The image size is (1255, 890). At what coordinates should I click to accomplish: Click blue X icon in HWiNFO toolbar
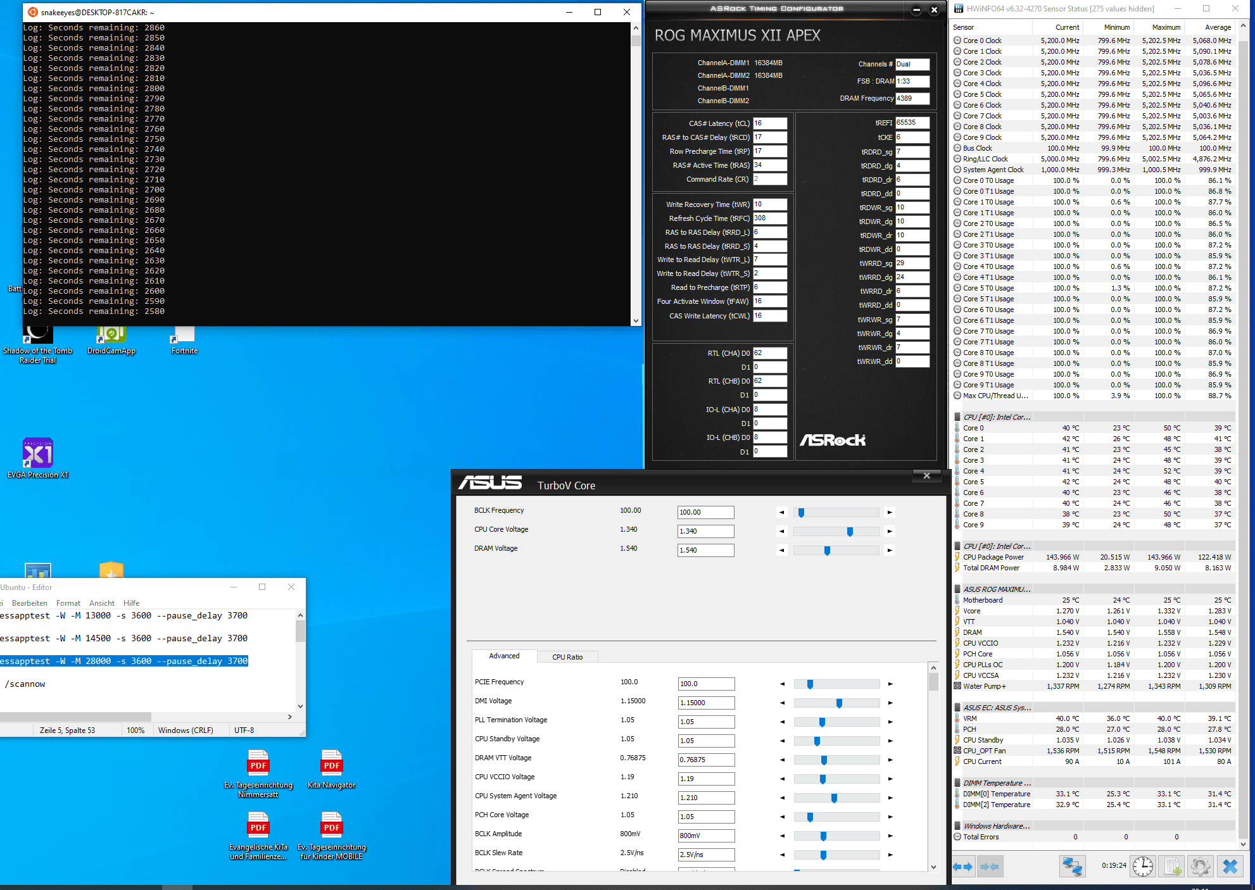(1230, 867)
